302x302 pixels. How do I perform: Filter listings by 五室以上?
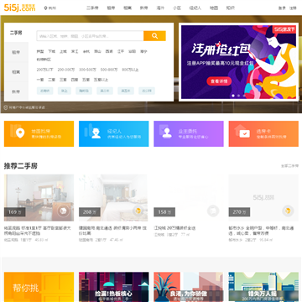pos(101,80)
